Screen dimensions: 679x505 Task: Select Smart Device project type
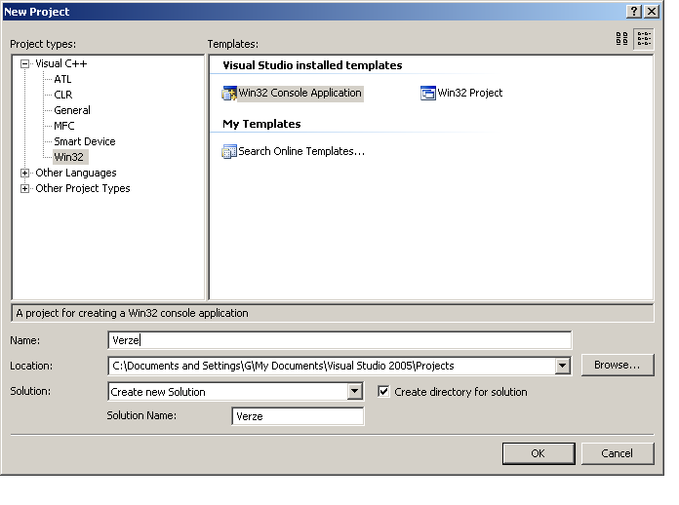click(x=85, y=141)
